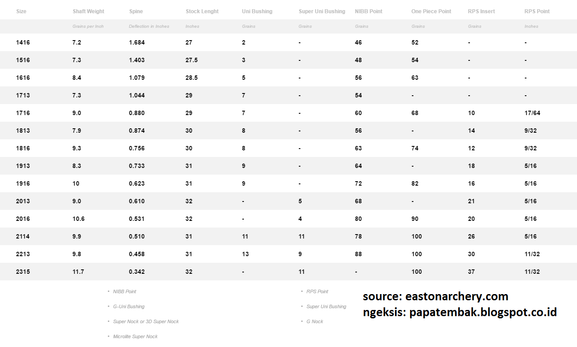Click the Microlite Super Nock legend item
This screenshot has width=577, height=347.
(135, 336)
